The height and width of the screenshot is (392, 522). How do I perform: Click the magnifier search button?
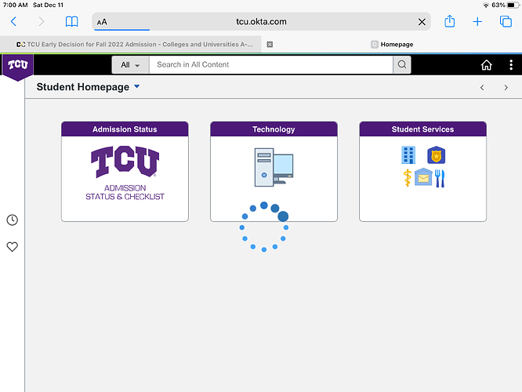(x=402, y=64)
